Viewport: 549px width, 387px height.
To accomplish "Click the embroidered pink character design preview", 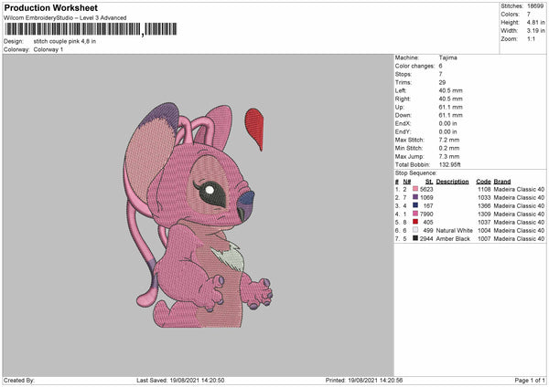I will (198, 215).
